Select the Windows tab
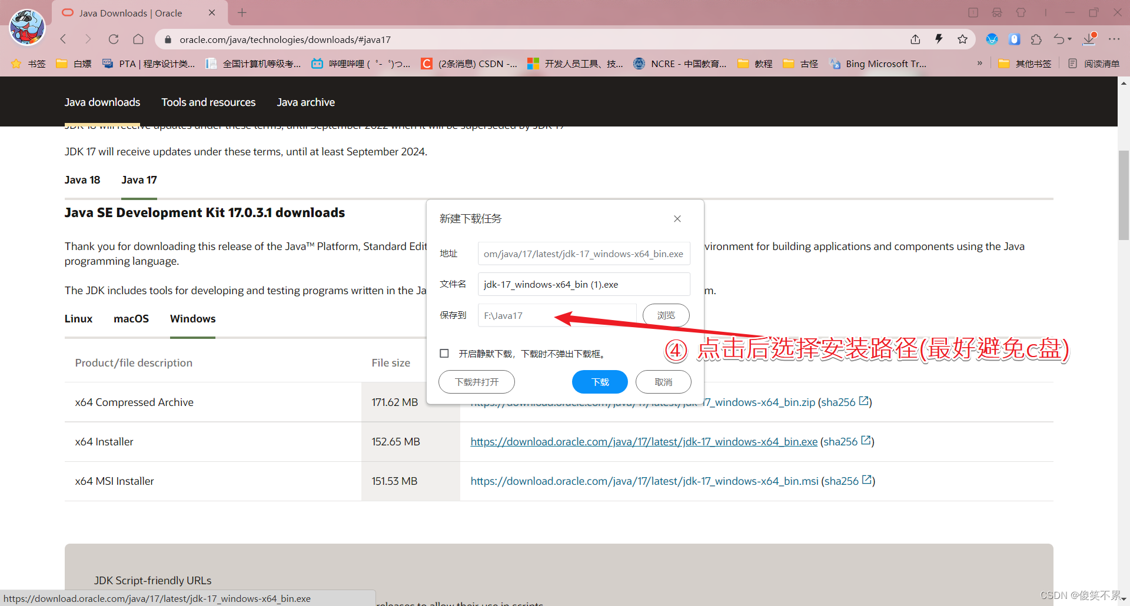Viewport: 1130px width, 606px height. click(193, 319)
